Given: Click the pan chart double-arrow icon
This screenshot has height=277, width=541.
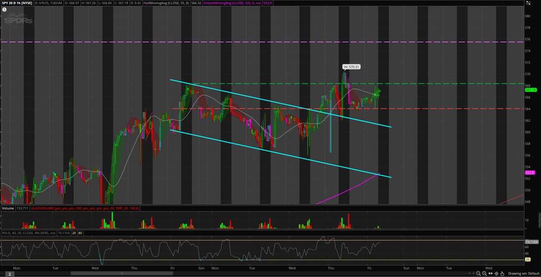Looking at the screenshot, I should coord(491,273).
